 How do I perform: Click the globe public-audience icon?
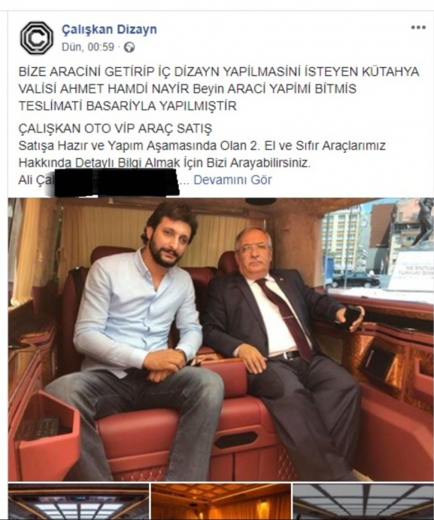[x=129, y=47]
